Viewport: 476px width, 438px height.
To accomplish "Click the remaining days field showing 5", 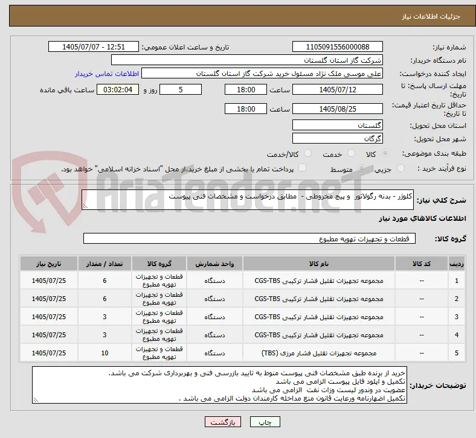I will pos(181,90).
